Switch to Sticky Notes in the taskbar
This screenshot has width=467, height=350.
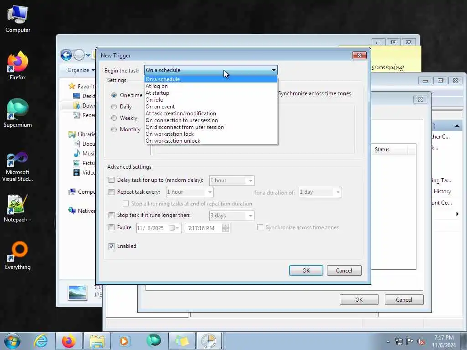tap(182, 341)
